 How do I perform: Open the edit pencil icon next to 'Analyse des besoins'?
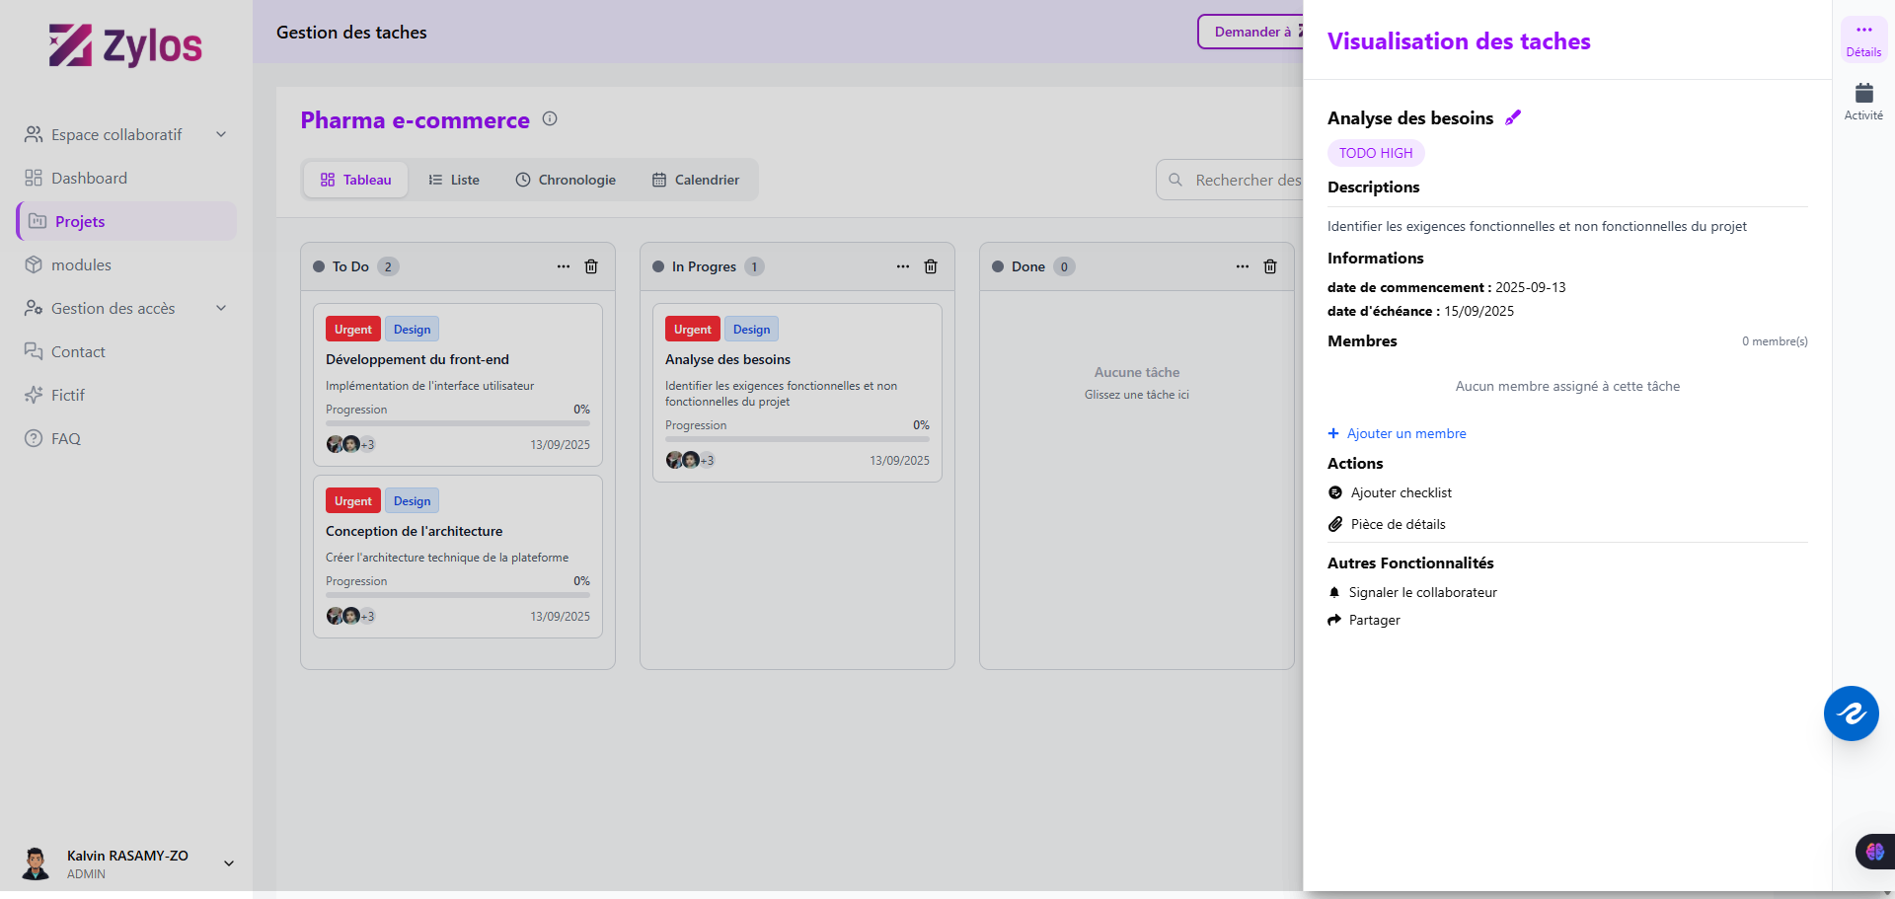[1513, 117]
